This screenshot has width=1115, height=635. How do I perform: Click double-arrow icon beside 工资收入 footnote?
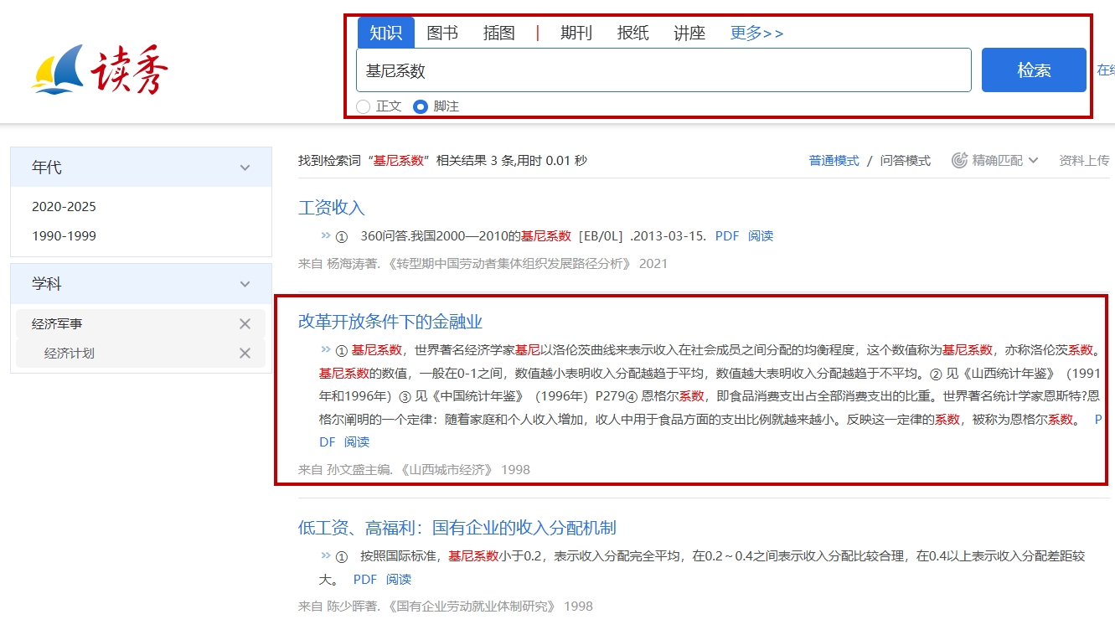(x=325, y=235)
